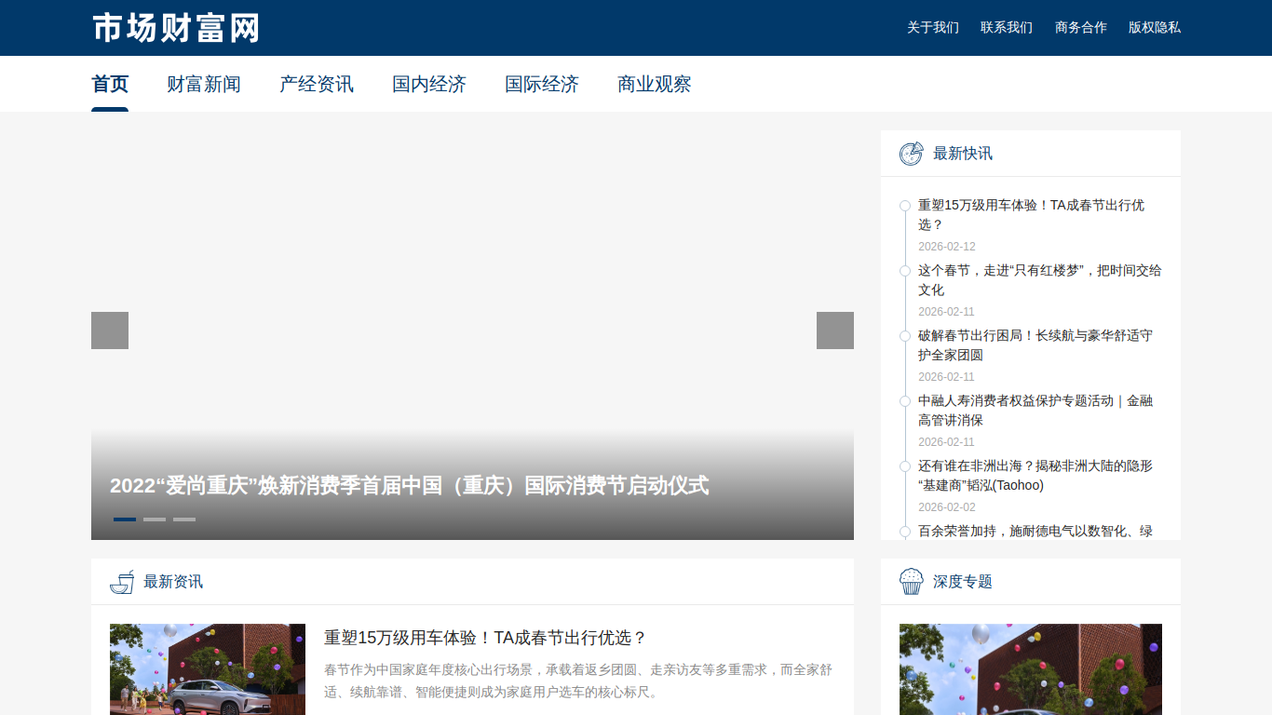Open the 财富新闻 navigation tab
Viewport: 1272px width, 715px height.
coord(204,85)
